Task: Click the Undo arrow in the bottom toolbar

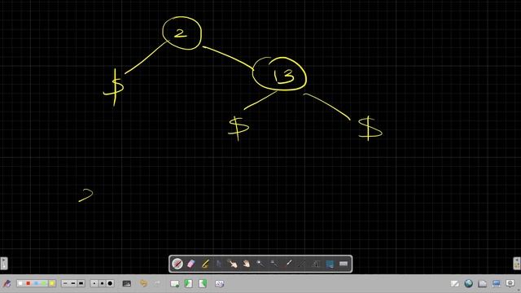Action: click(x=143, y=283)
